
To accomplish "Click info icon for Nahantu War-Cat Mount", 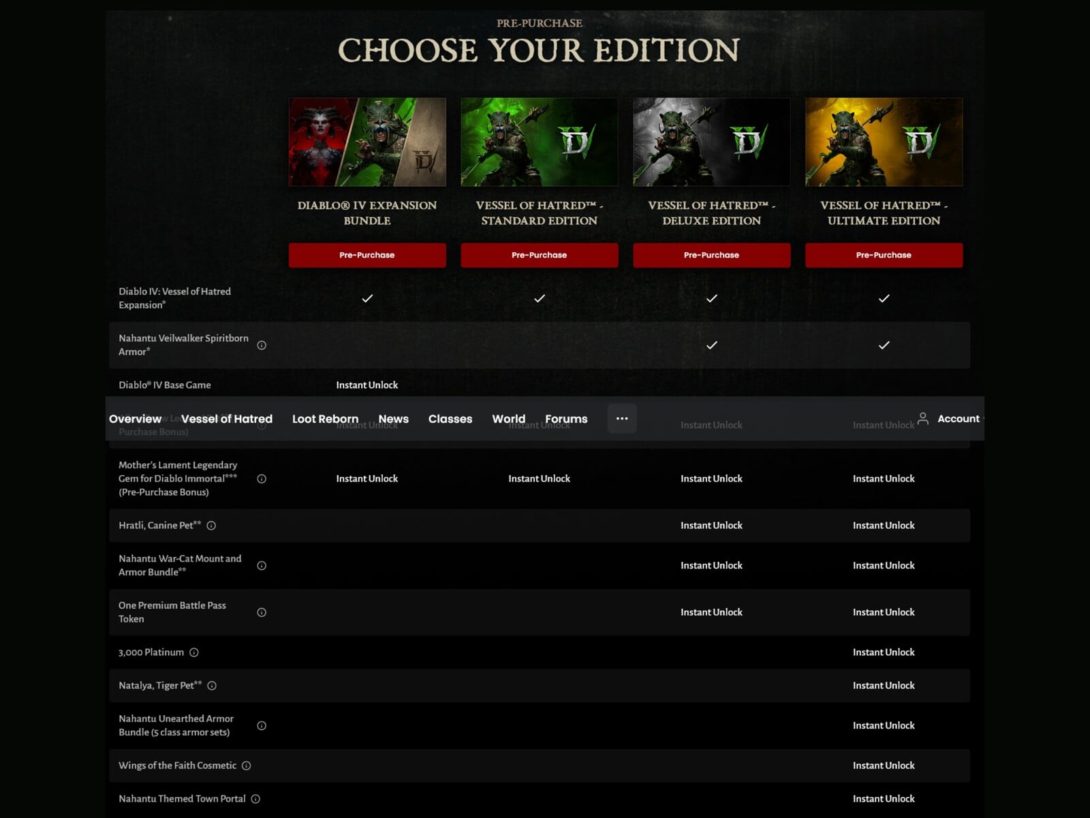I will pos(262,566).
